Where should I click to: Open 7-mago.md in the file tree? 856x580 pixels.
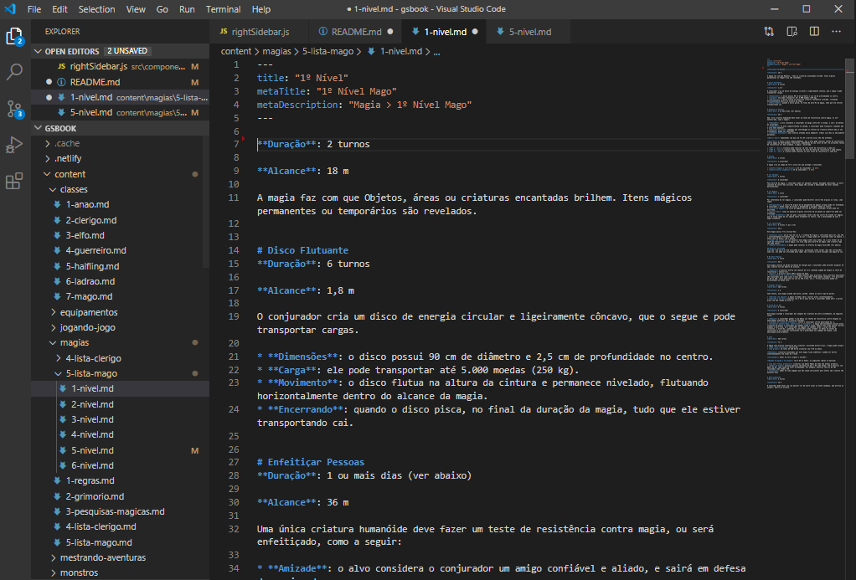click(x=89, y=296)
